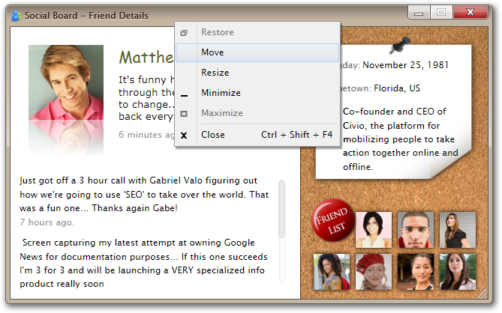The height and width of the screenshot is (313, 502).
Task: Select Resize in the context menu
Action: 215,73
